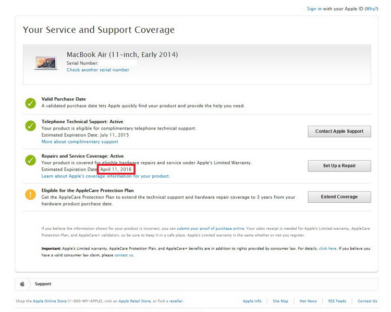The height and width of the screenshot is (312, 391).
Task: Click the MacBook Air product thumbnail
Action: (x=46, y=62)
